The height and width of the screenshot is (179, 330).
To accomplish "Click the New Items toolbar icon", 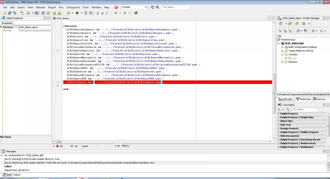I will point(22,13).
